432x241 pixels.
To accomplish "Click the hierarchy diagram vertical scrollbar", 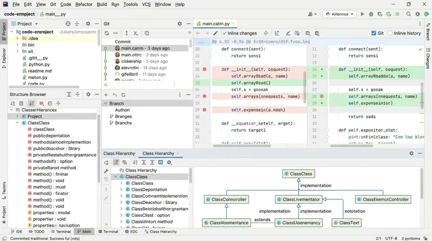I will coord(421,184).
